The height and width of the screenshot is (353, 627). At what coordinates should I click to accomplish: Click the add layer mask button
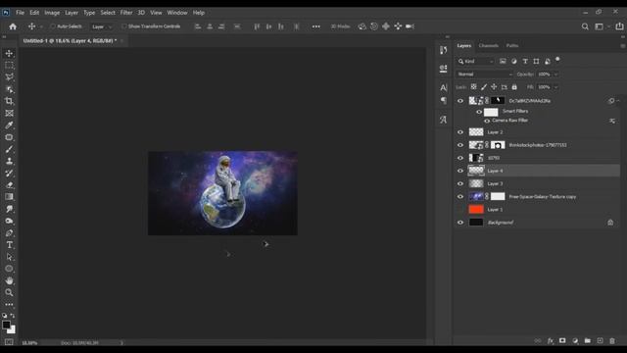pos(562,340)
